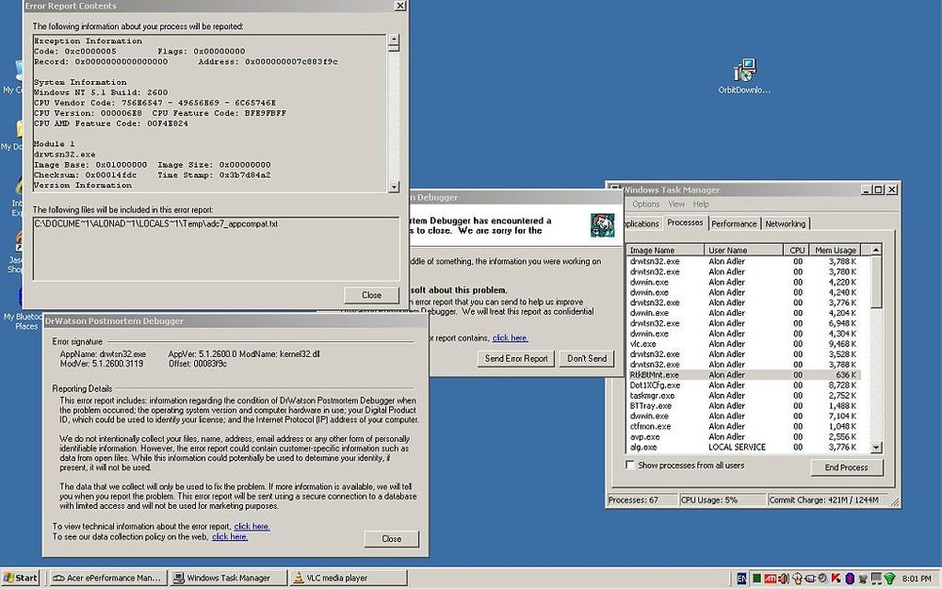The image size is (942, 589).
Task: Select My Bluetooth Places desktop label
Action: pos(24,321)
